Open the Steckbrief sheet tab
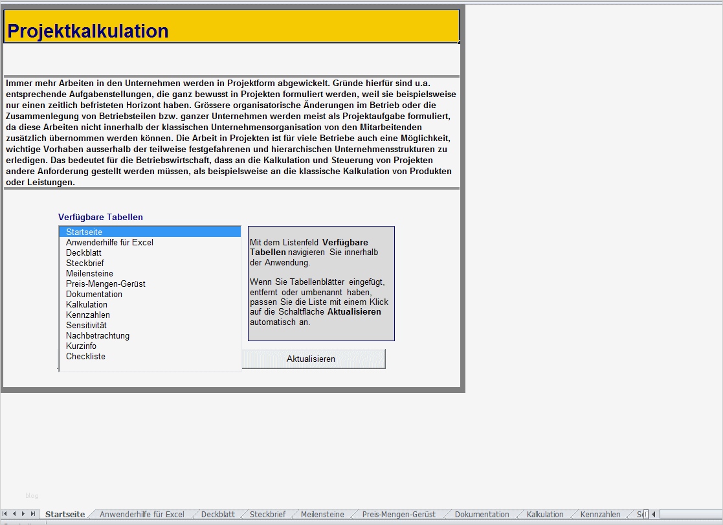Image resolution: width=723 pixels, height=525 pixels. [x=268, y=514]
